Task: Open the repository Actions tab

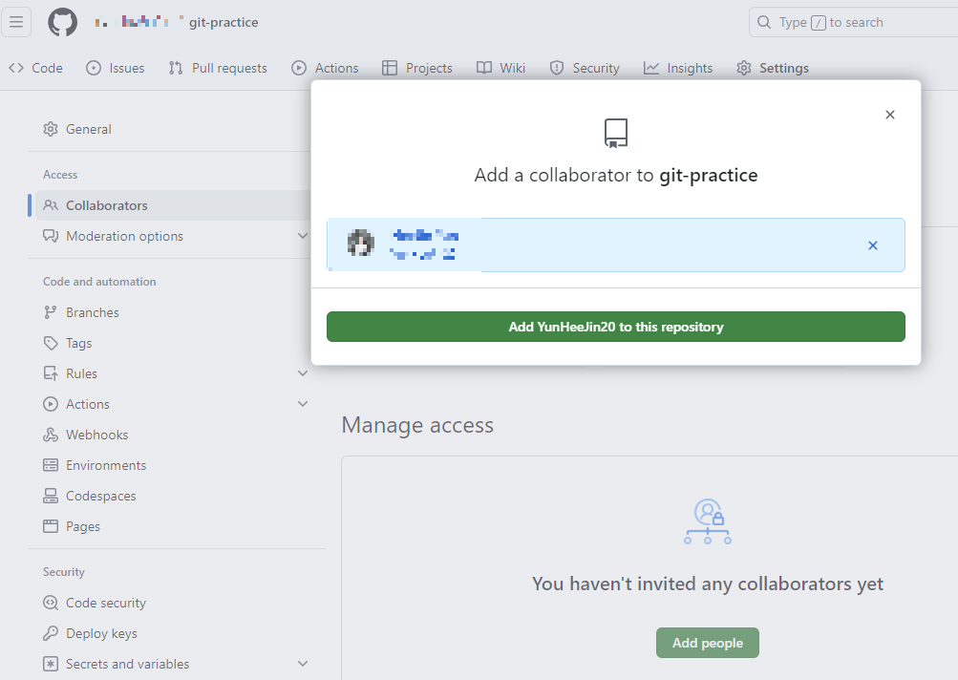Action: click(325, 68)
